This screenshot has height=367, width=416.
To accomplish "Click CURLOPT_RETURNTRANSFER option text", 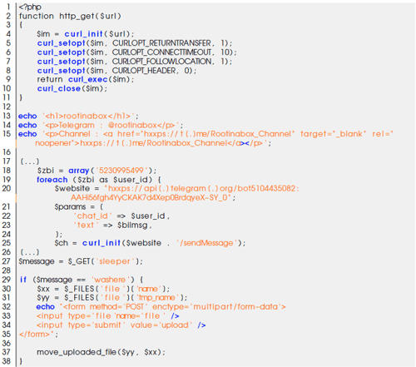I will 161,43.
